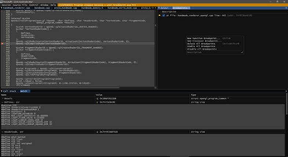This screenshot has width=288, height=157.
Task: Click the RemedyBG app icon in title bar
Action: 1,1
